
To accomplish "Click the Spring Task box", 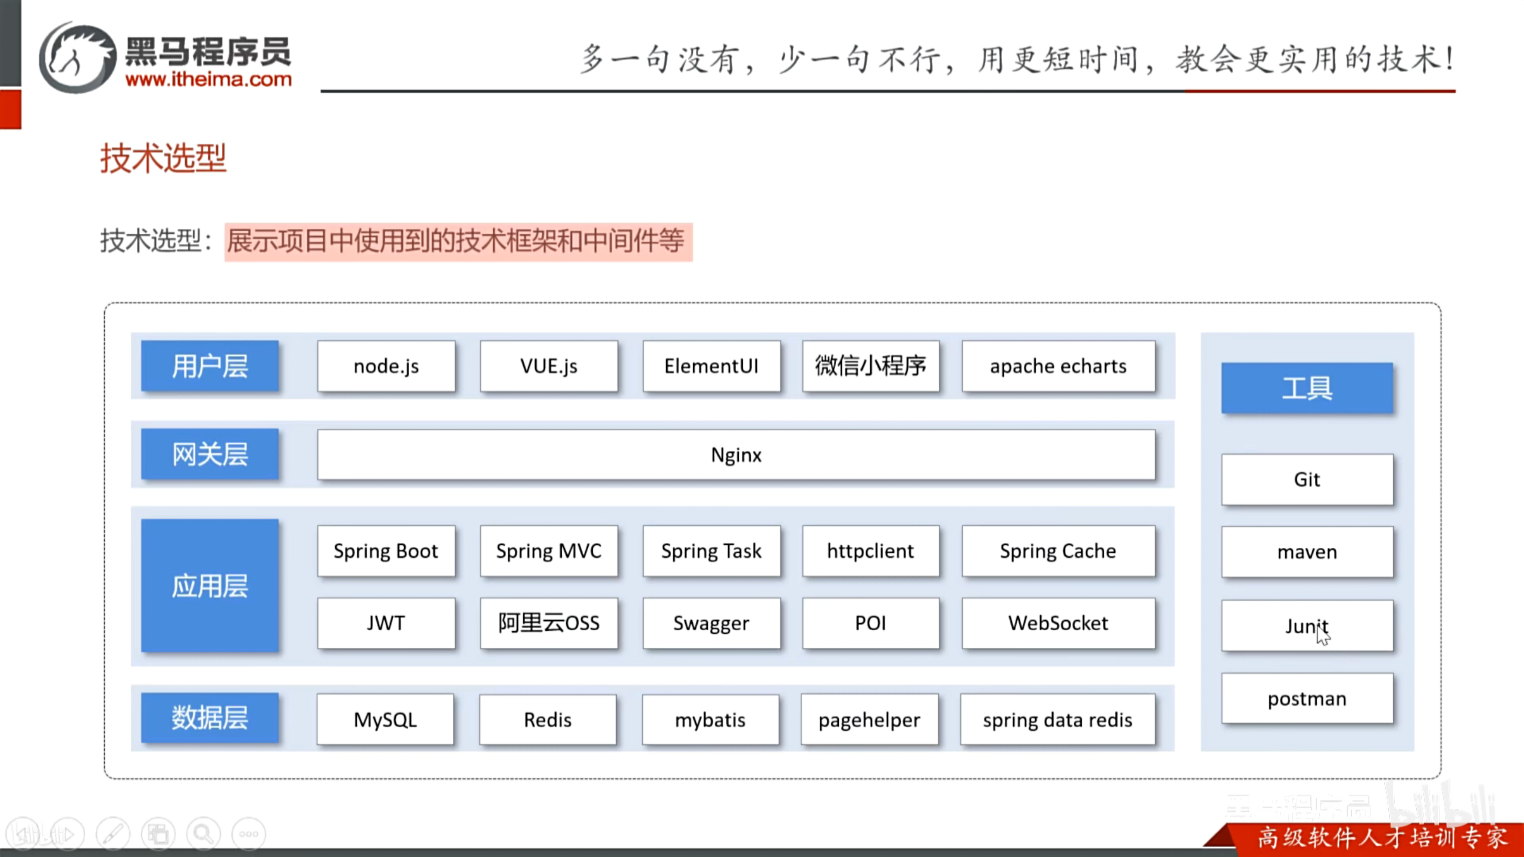I will [x=711, y=551].
